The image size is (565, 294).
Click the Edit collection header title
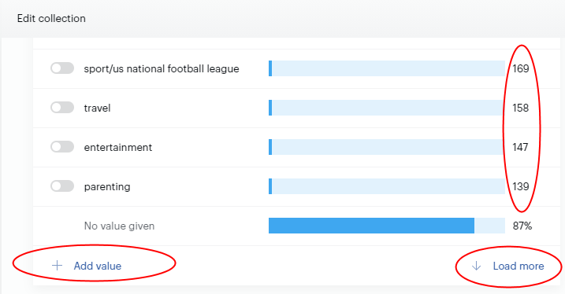[51, 18]
